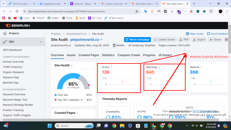Open the Extensions puzzle-piece icon
Screen dimensions: 231x130
tap(211, 11)
